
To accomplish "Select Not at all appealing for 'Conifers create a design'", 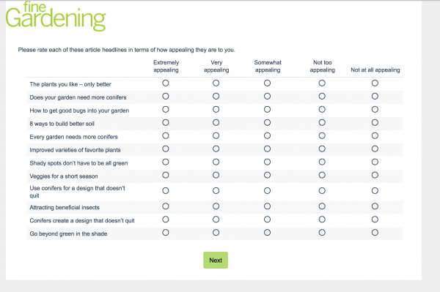I will [x=375, y=220].
